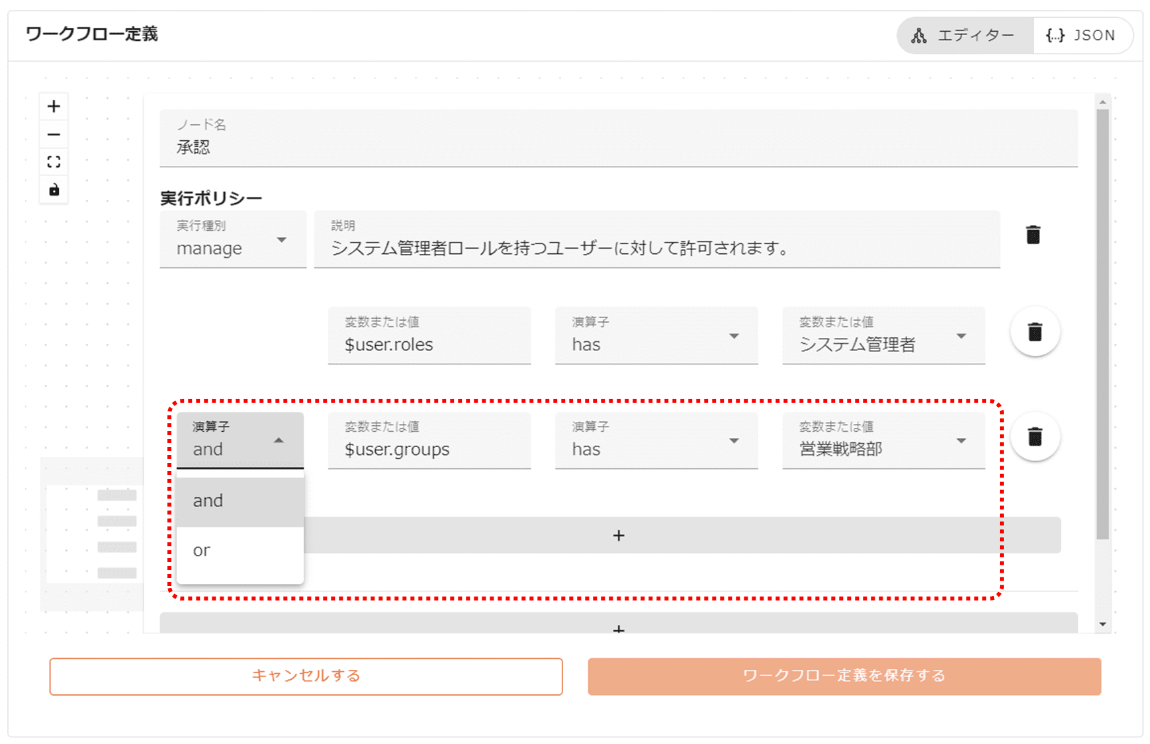Image resolution: width=1150 pixels, height=744 pixels.
Task: Select the "or" option in the operator list
Action: click(240, 551)
